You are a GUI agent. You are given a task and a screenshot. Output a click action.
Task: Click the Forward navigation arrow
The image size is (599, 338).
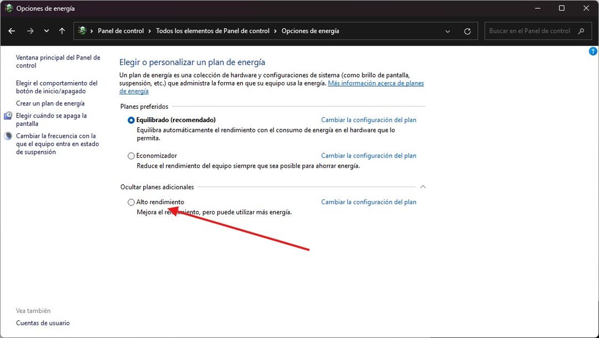point(30,31)
